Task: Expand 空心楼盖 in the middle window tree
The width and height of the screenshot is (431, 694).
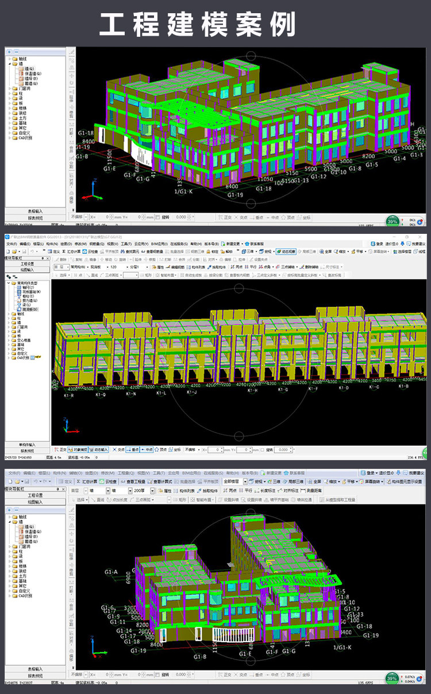Action: [x=9, y=340]
